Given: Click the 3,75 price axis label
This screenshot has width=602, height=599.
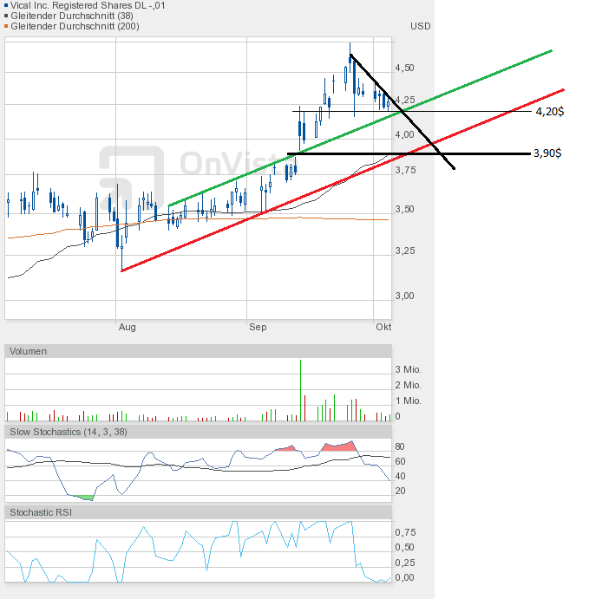Looking at the screenshot, I should [x=405, y=170].
